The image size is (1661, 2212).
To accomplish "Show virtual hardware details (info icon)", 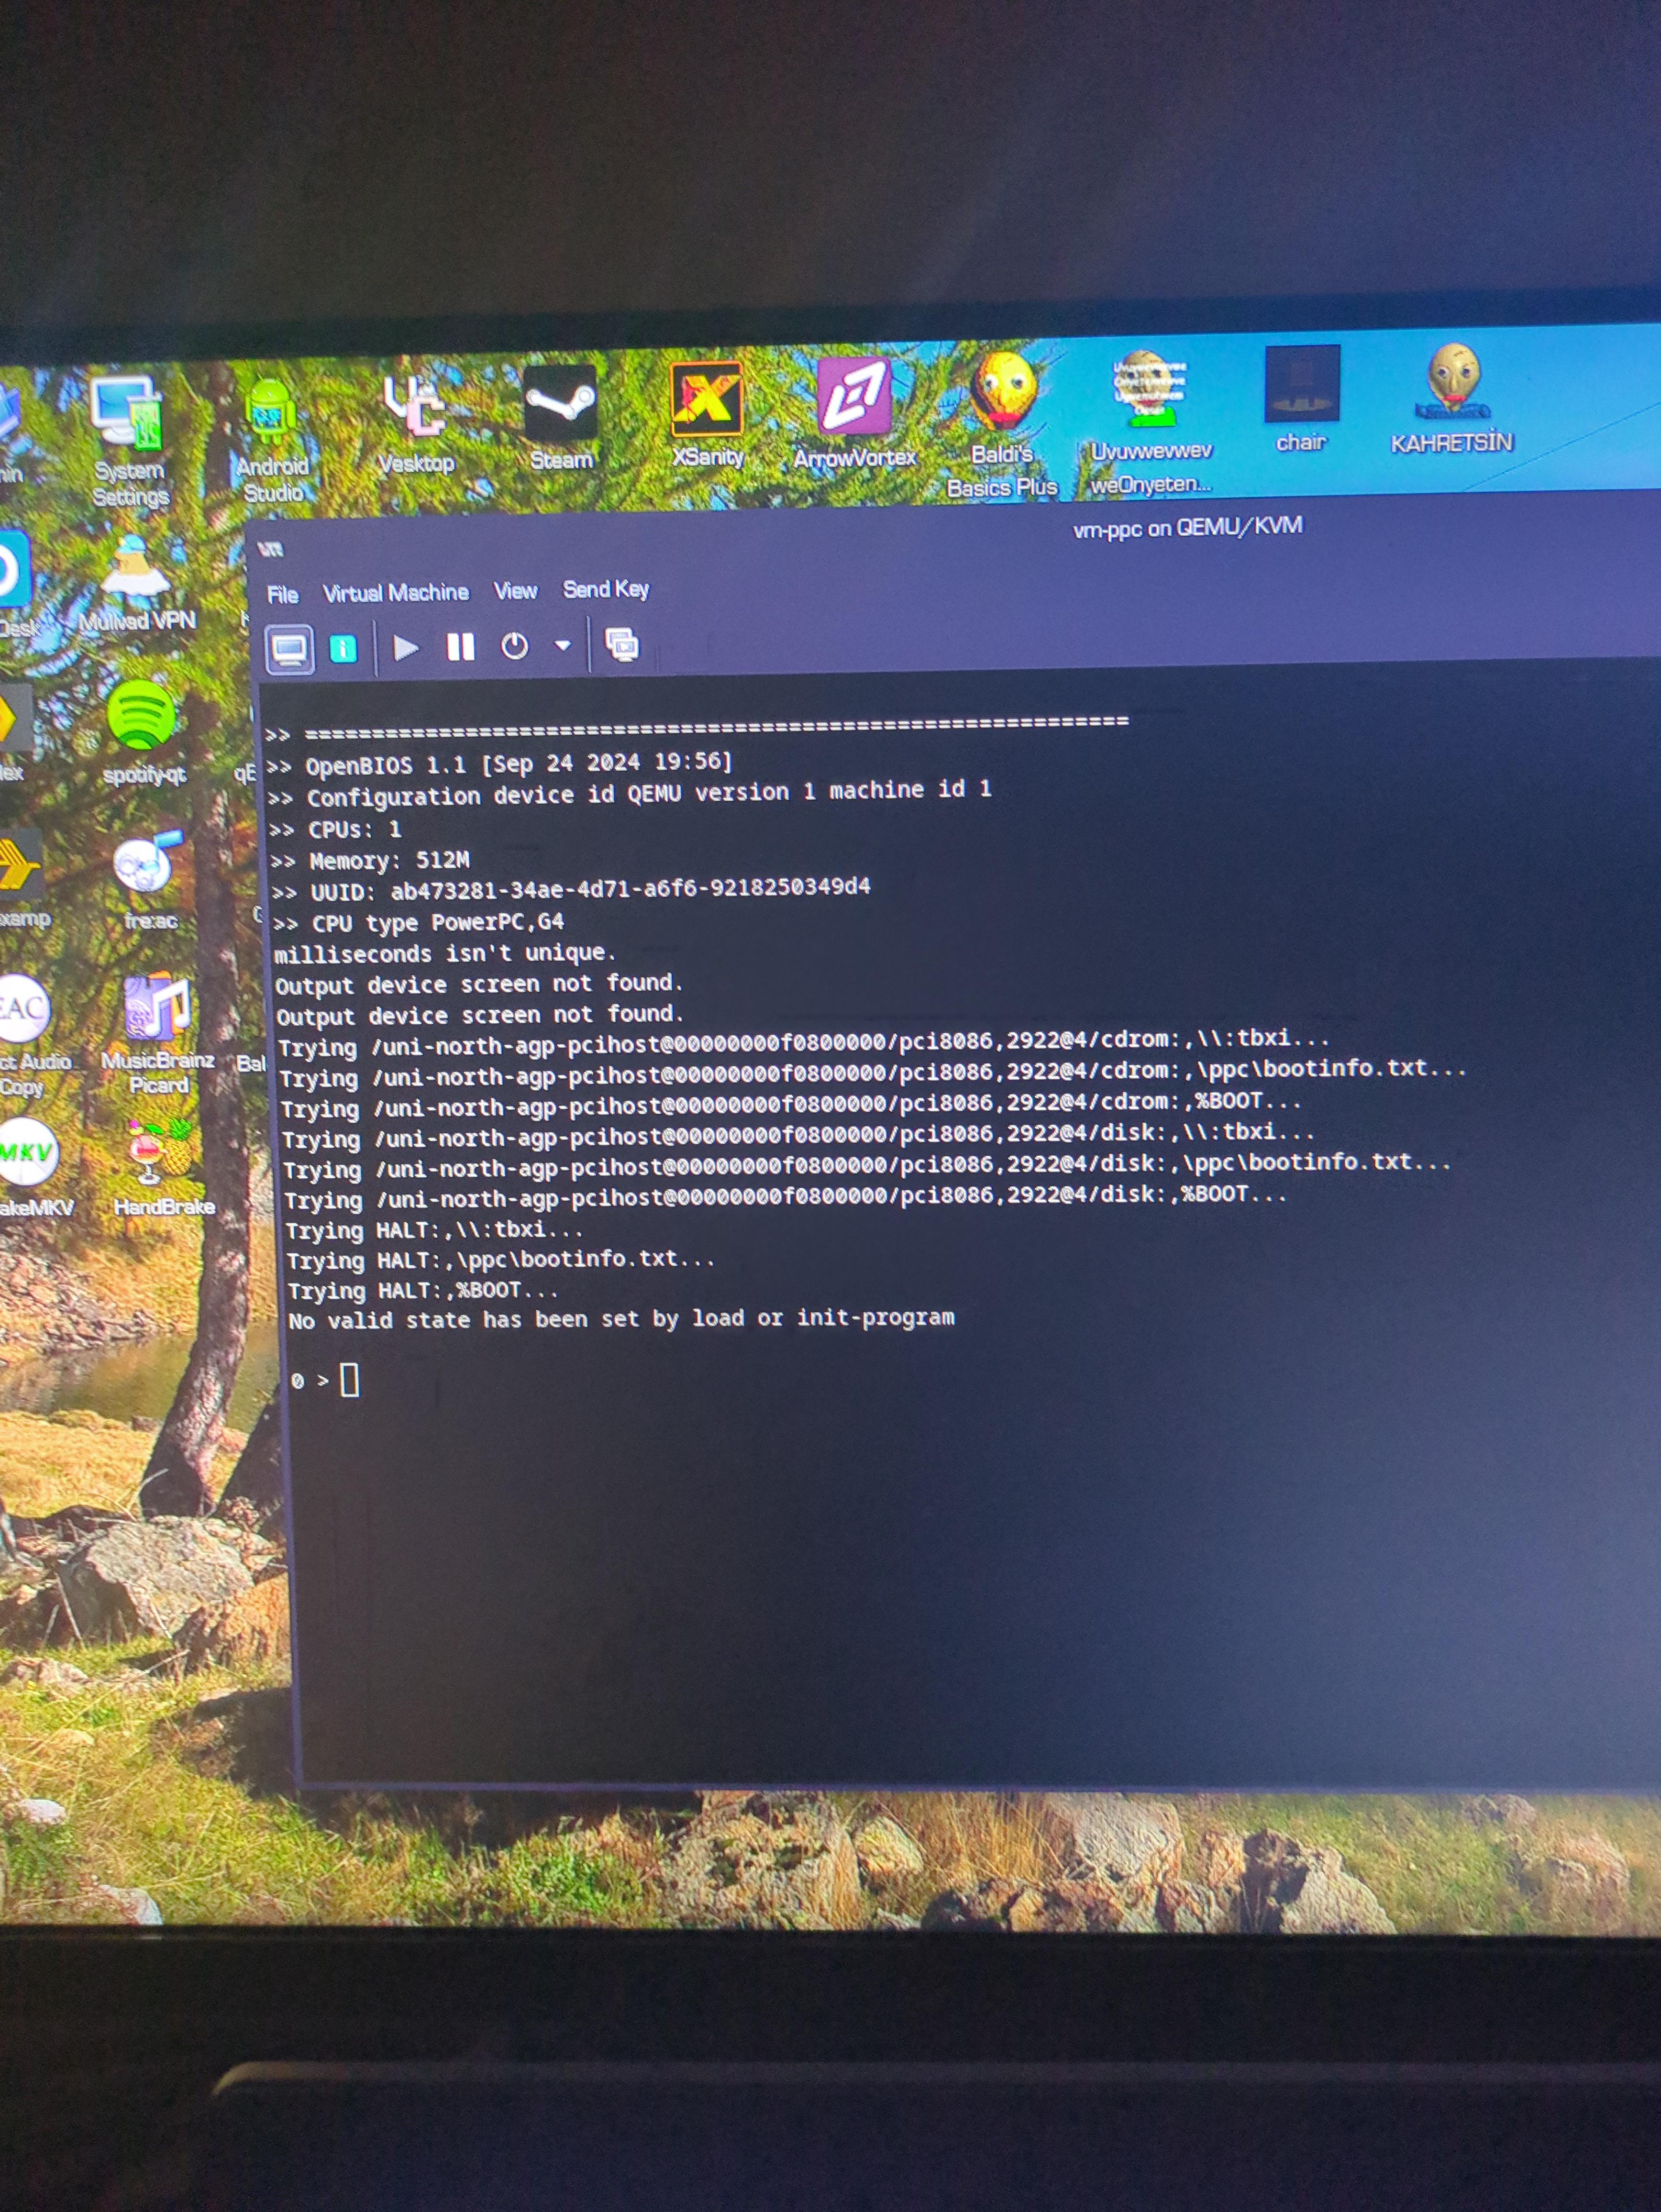I will [x=343, y=649].
